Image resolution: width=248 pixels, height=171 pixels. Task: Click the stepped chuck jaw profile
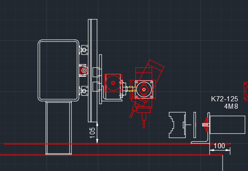pyautogui.click(x=177, y=125)
